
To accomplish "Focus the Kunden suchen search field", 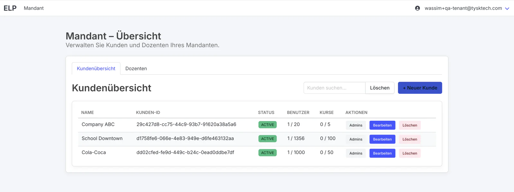I will (x=334, y=88).
